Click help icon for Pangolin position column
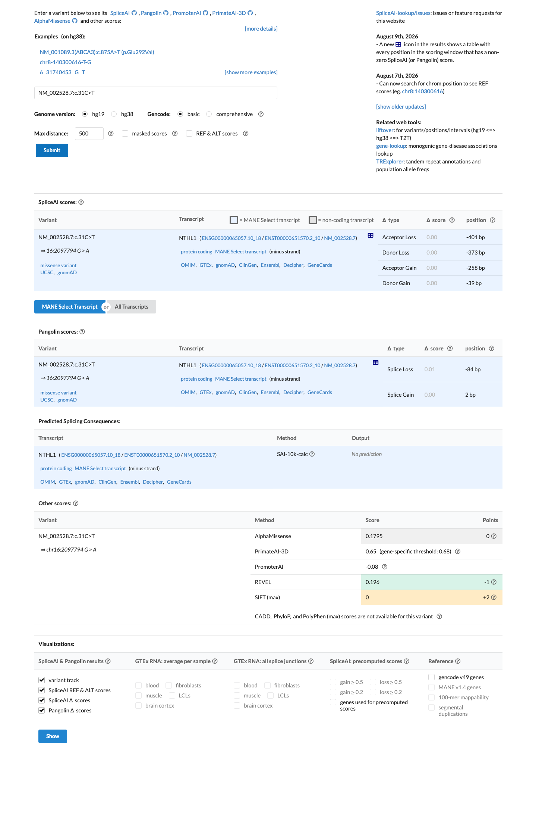Viewport: 542px width, 821px height. click(x=491, y=349)
